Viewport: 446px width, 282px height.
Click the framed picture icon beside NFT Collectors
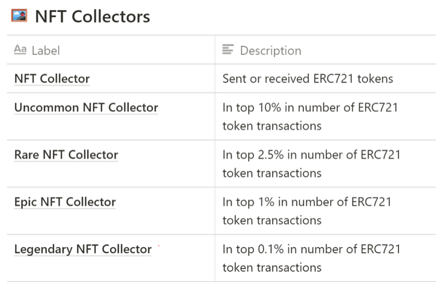coord(19,15)
